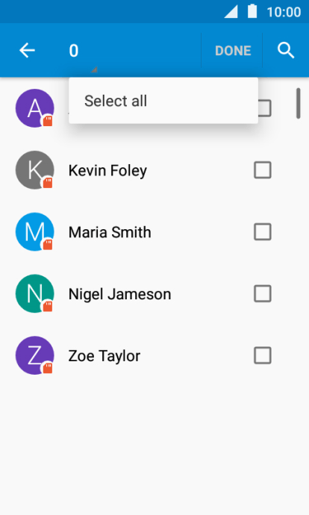Tap the DONE button
This screenshot has width=309, height=515.
(233, 51)
